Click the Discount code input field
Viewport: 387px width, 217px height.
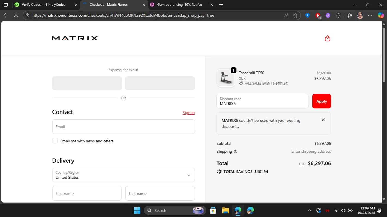[262, 101]
